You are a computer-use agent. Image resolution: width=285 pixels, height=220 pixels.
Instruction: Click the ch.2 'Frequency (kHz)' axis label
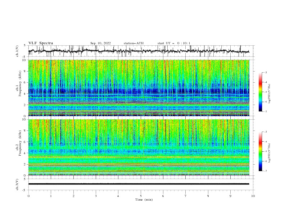pos(20,143)
